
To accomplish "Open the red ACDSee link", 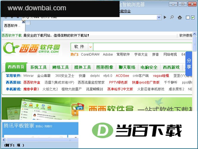I will [x=122, y=76].
